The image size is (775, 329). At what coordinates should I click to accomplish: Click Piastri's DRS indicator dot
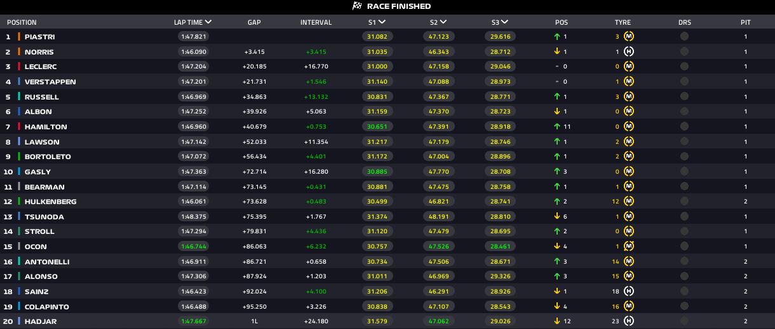pyautogui.click(x=684, y=37)
